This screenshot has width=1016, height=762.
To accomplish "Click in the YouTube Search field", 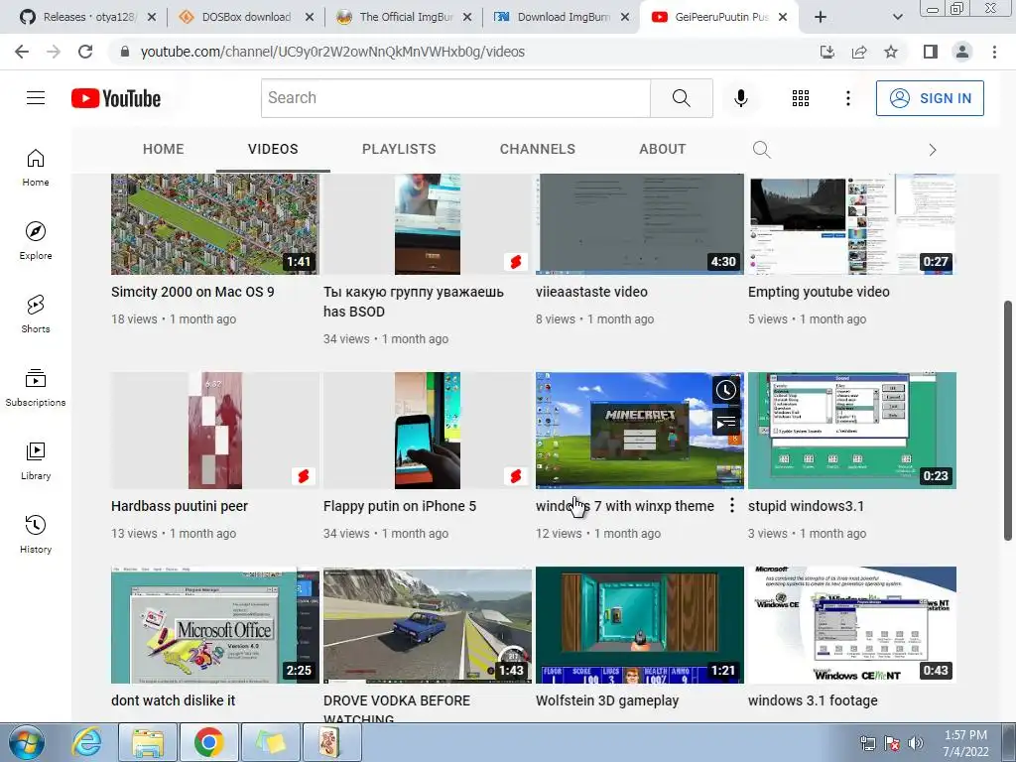I will tap(455, 98).
